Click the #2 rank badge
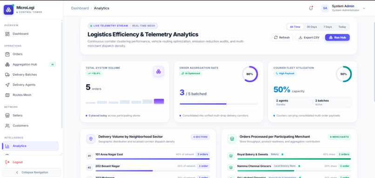Screen dimensions: 375x178 click(x=89, y=167)
